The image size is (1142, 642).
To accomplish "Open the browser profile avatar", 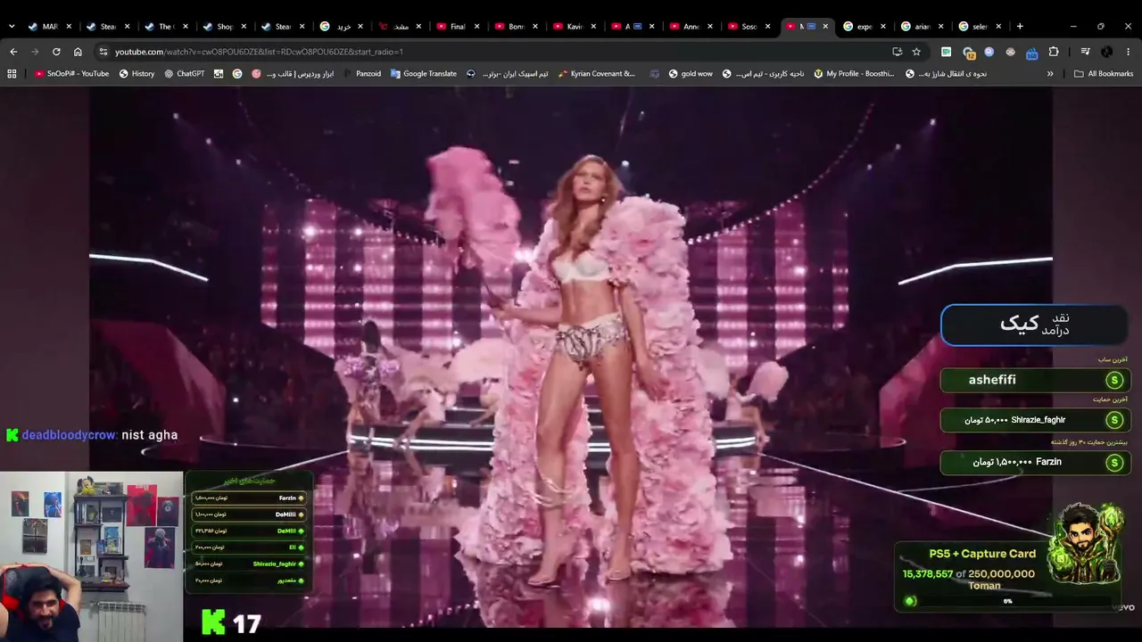I will [1106, 52].
